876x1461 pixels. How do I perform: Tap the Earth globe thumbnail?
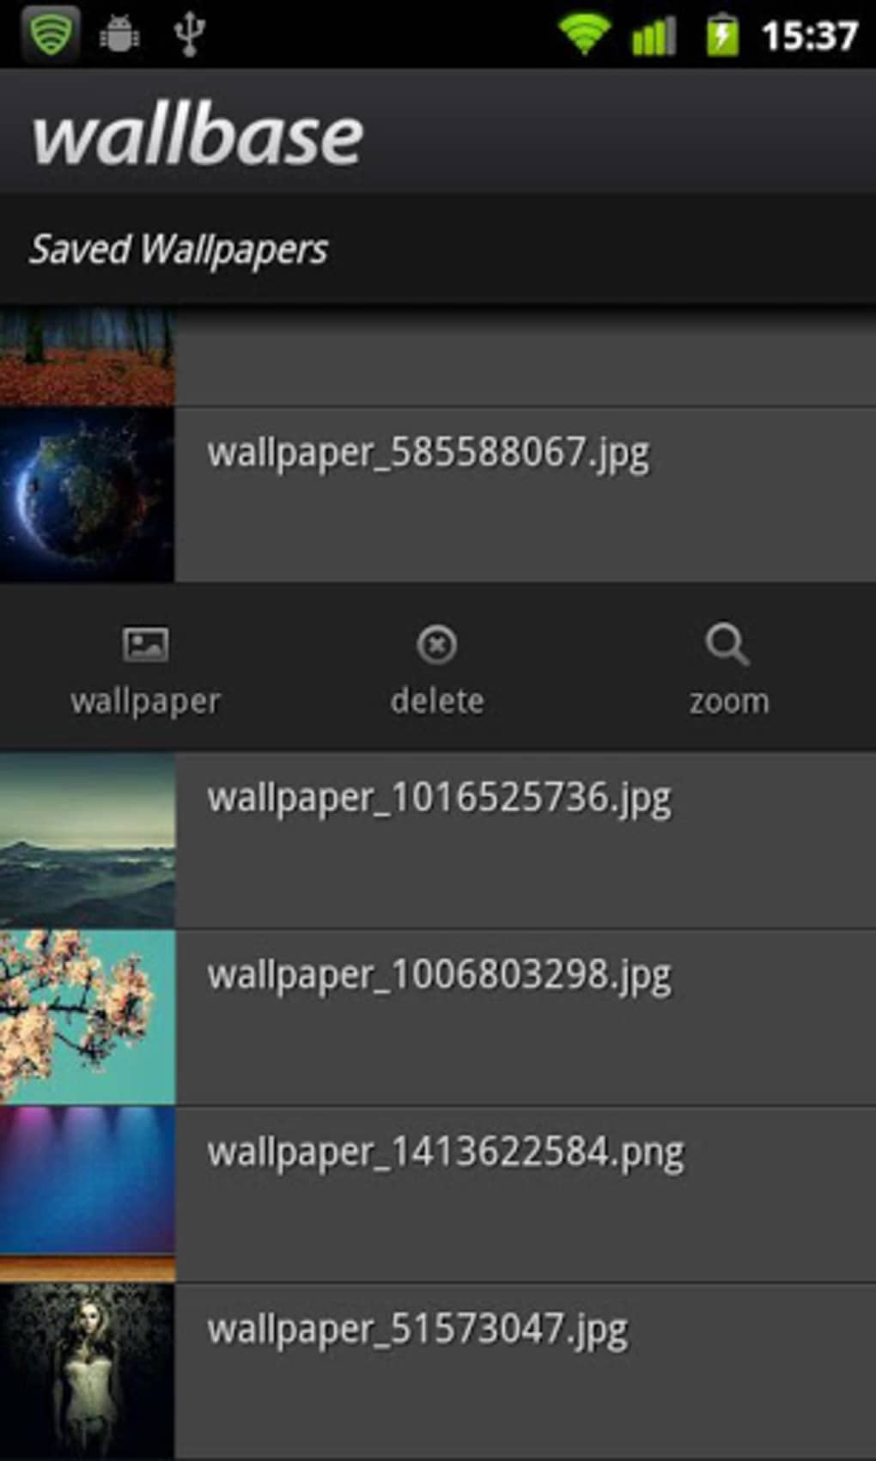pos(87,496)
